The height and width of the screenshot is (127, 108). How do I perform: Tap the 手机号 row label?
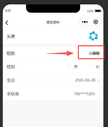pos(13,94)
